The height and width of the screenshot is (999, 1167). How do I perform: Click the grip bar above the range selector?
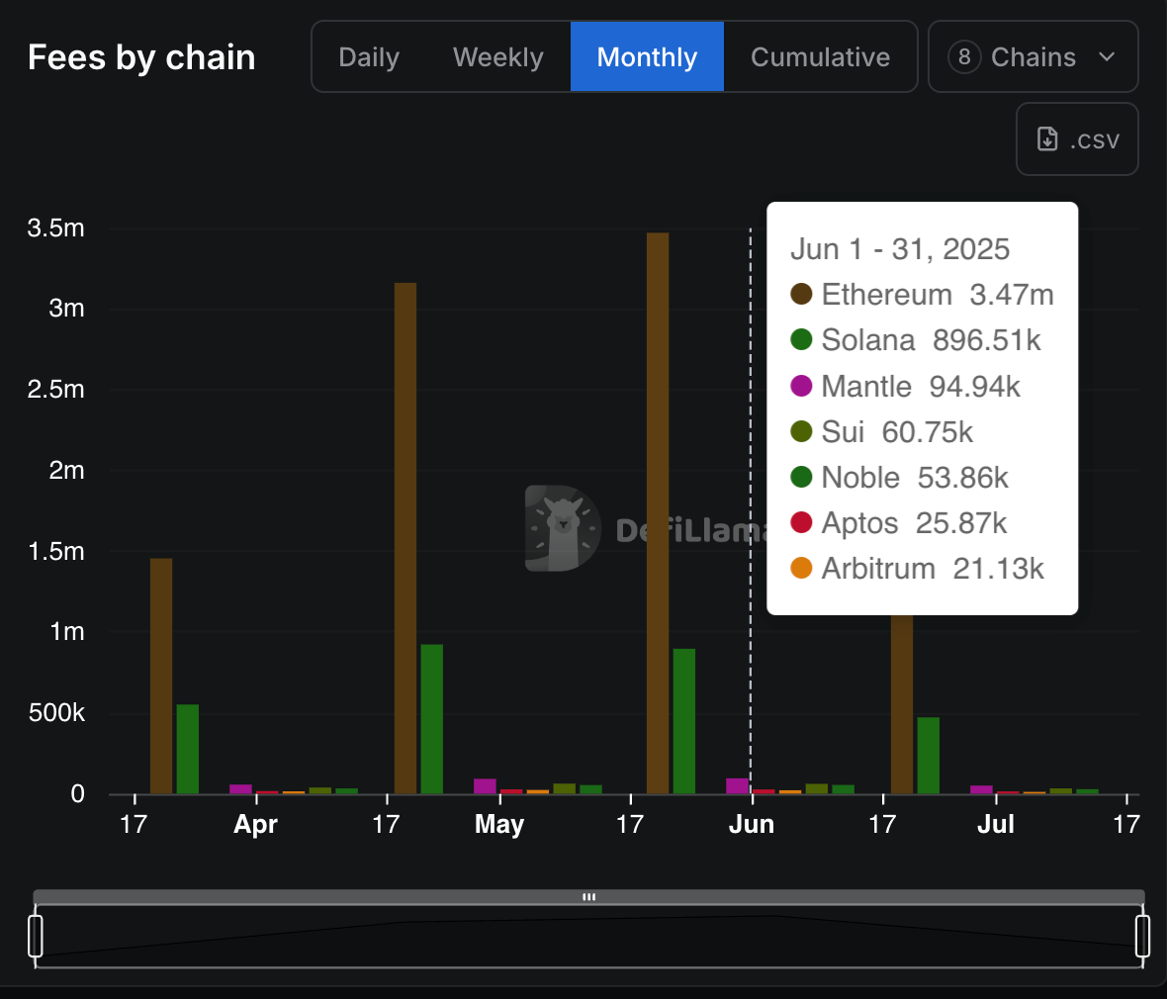pyautogui.click(x=588, y=897)
